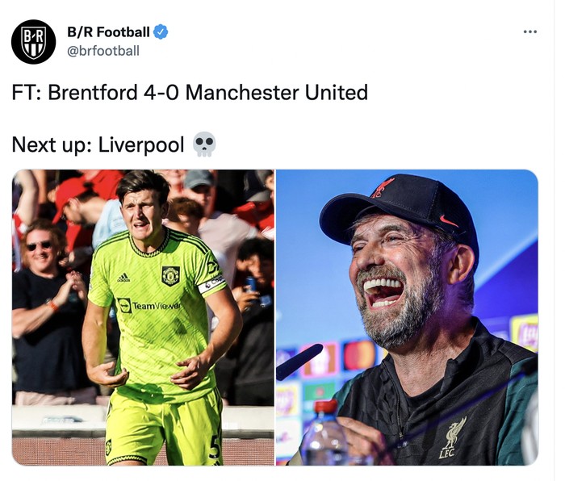Open the right photo of the laughing man
565x481 pixels.
coord(407,317)
